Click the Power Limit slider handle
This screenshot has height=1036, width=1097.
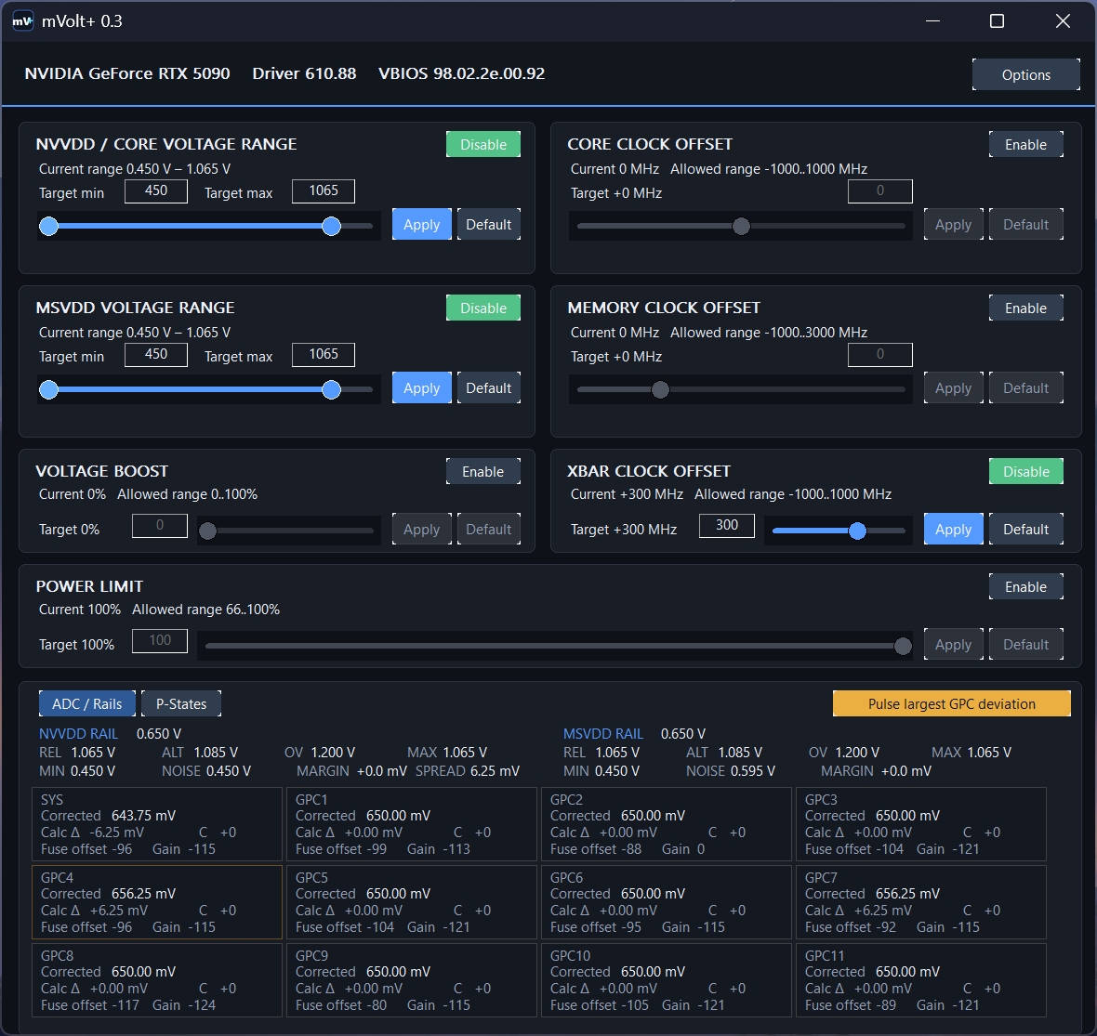tap(904, 646)
